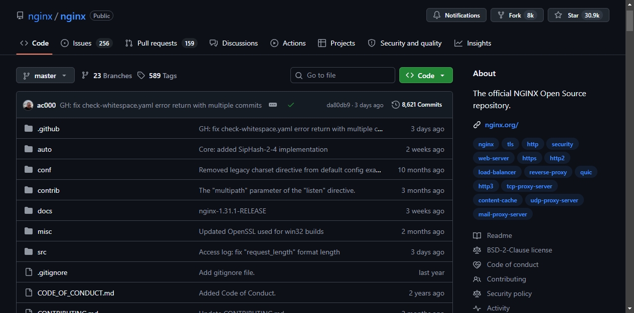This screenshot has width=634, height=313.
Task: Open commit hash da80db9
Action: point(339,105)
